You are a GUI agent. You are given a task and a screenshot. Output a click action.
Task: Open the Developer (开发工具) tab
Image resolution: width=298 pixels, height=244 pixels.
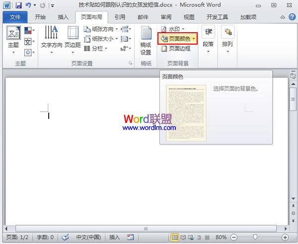[217, 17]
